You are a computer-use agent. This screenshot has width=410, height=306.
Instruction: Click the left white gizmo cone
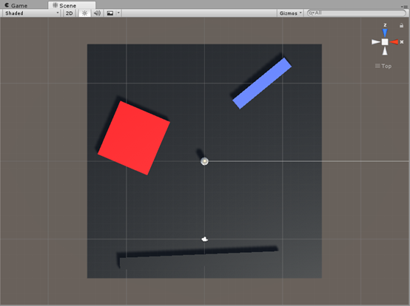(x=376, y=42)
